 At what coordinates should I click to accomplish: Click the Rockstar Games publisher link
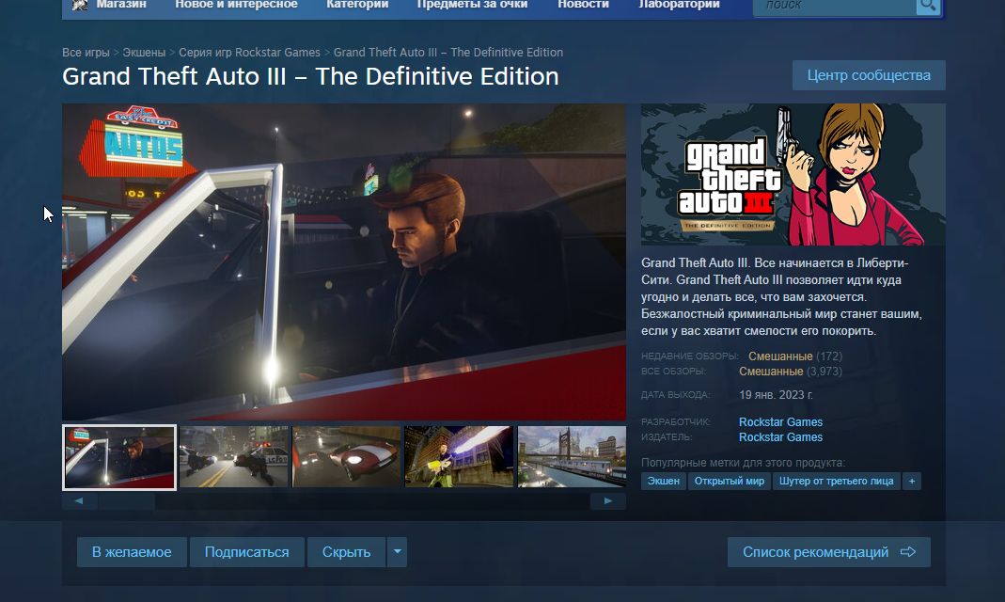click(x=780, y=437)
